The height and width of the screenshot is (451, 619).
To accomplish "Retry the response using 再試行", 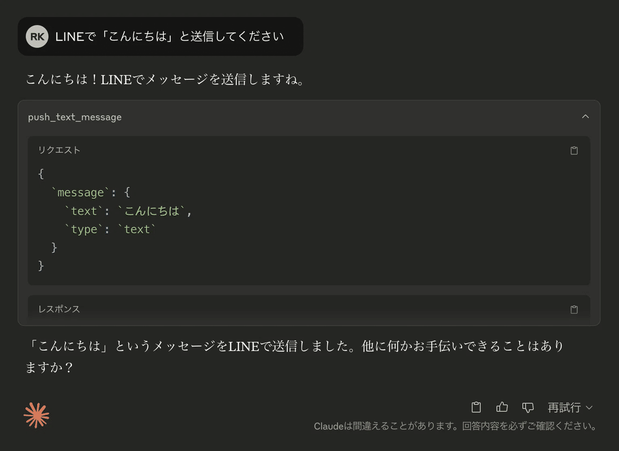I will [563, 408].
